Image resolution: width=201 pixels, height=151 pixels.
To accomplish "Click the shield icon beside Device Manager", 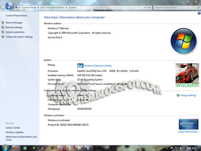I will click(3, 23).
